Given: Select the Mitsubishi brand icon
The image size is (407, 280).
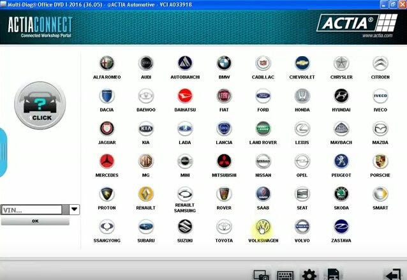Looking at the screenshot, I should pos(224,161).
